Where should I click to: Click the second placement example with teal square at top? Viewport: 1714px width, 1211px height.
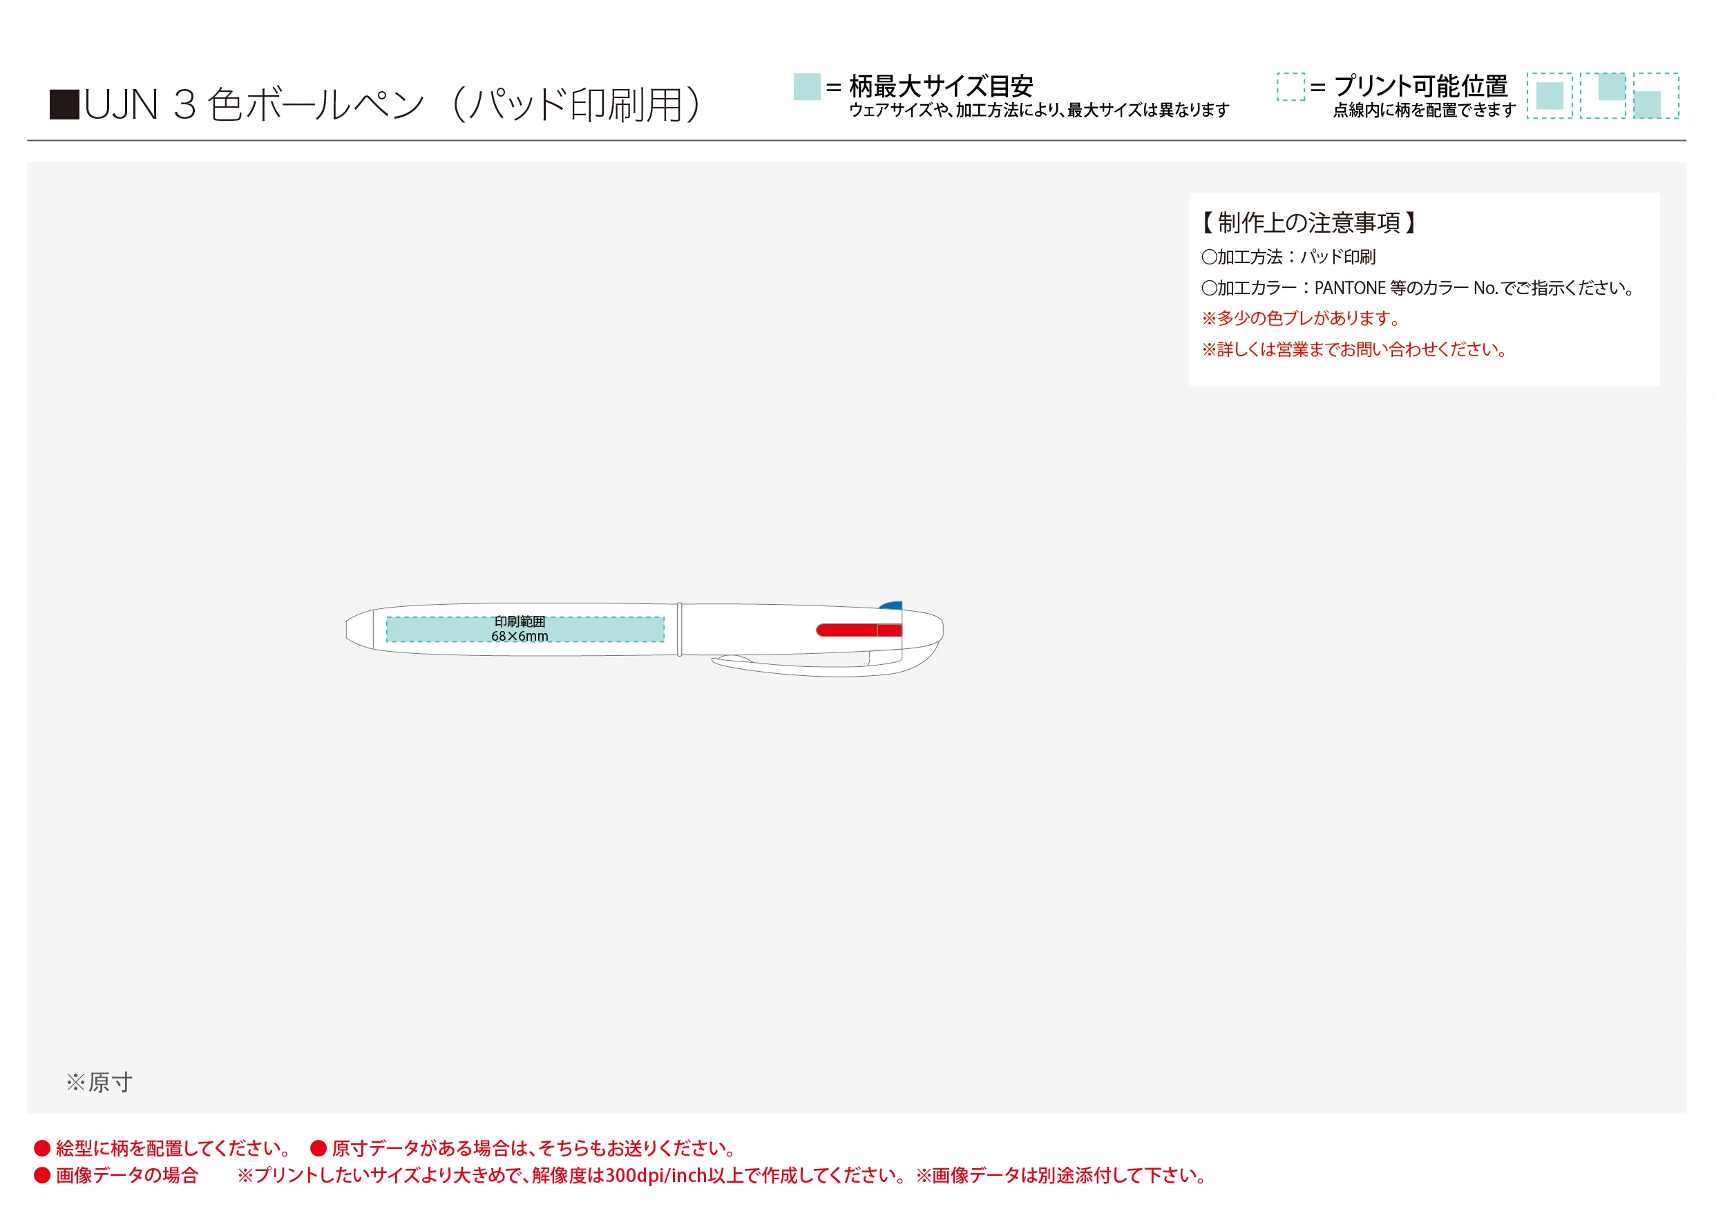click(x=1603, y=95)
